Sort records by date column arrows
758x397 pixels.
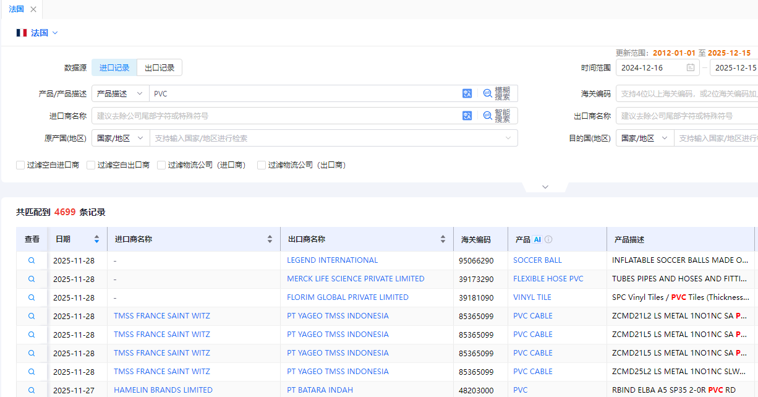pyautogui.click(x=96, y=239)
